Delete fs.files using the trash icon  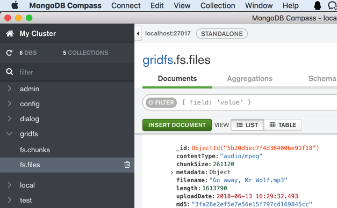click(x=127, y=165)
